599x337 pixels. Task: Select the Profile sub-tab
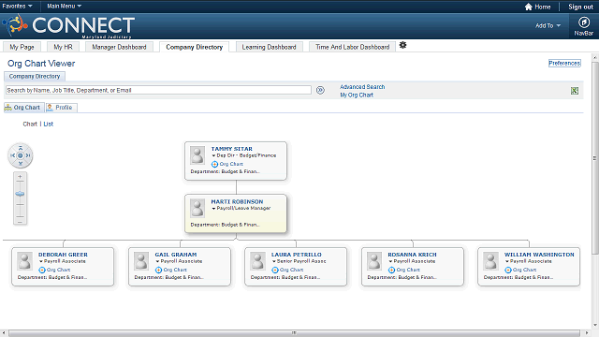tap(61, 108)
